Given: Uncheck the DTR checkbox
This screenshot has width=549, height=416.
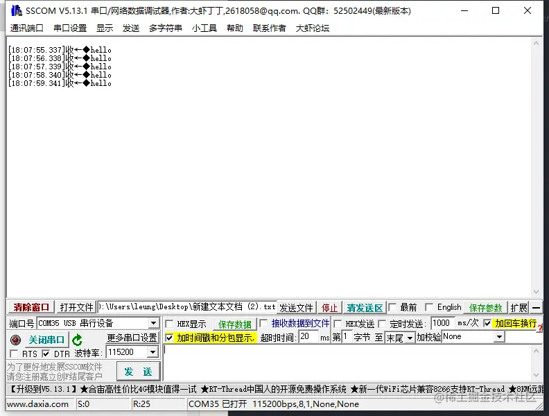Looking at the screenshot, I should pos(46,354).
